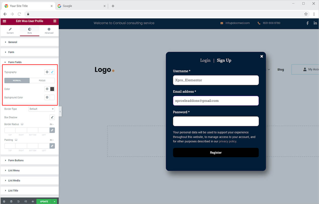Open the Border Type dropdown
This screenshot has height=204, width=319.
tap(42, 109)
